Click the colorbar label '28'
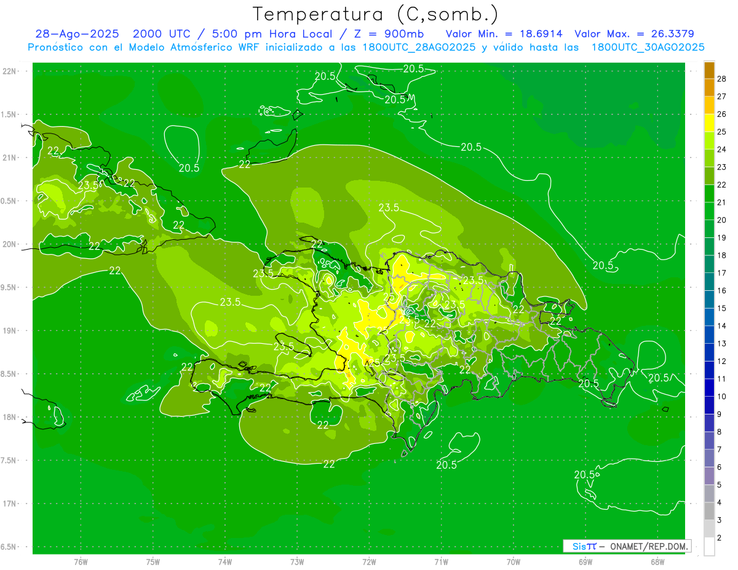 point(722,79)
